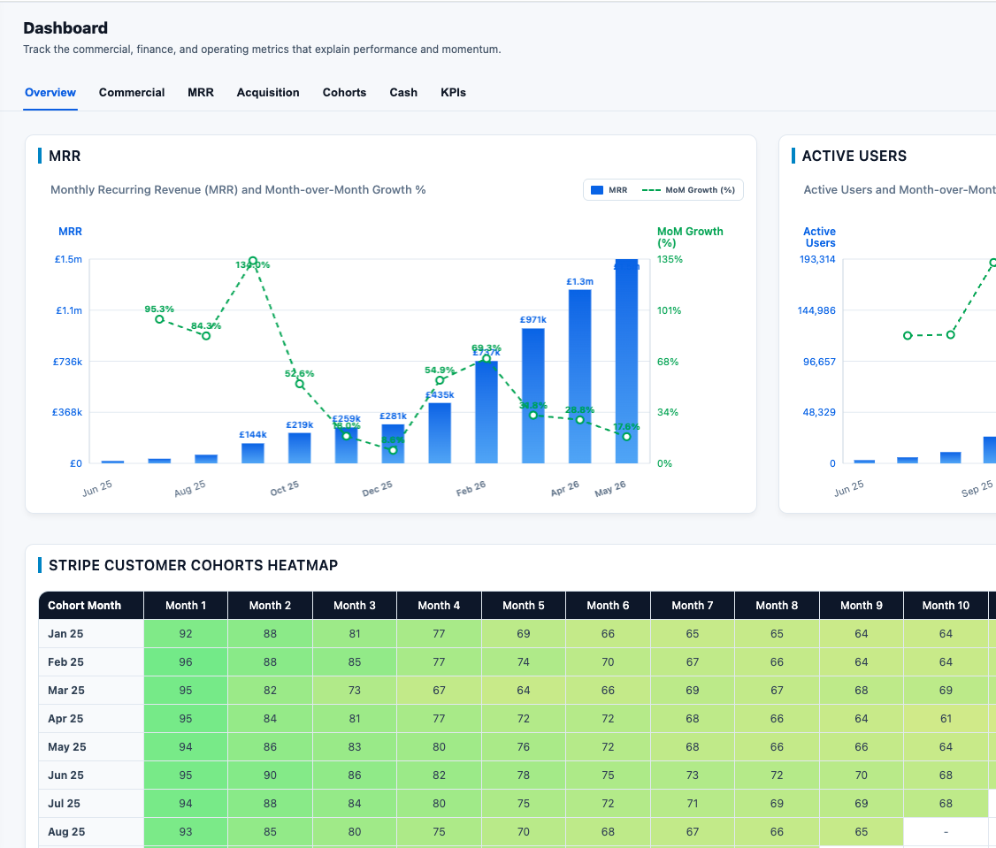This screenshot has height=848, width=996.
Task: Select the May 25 cohort row label
Action: coord(66,747)
